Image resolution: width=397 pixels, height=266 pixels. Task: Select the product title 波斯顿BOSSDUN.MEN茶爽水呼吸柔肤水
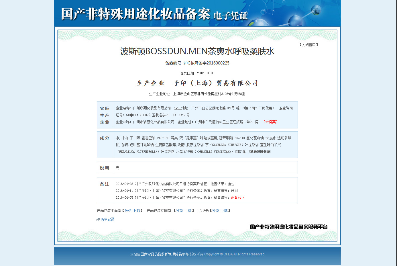(x=197, y=51)
